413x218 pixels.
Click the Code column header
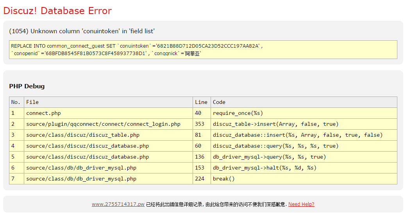pos(304,102)
